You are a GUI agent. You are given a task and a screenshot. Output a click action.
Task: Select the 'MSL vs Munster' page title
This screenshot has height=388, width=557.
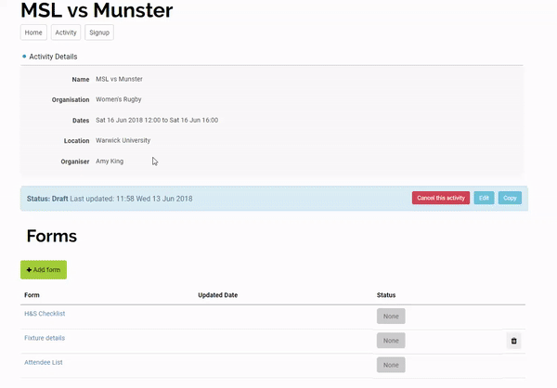(97, 10)
